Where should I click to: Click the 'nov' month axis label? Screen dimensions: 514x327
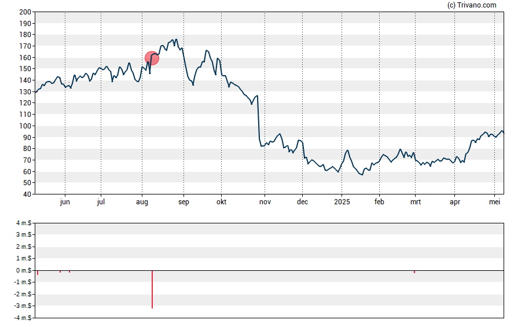pyautogui.click(x=265, y=202)
